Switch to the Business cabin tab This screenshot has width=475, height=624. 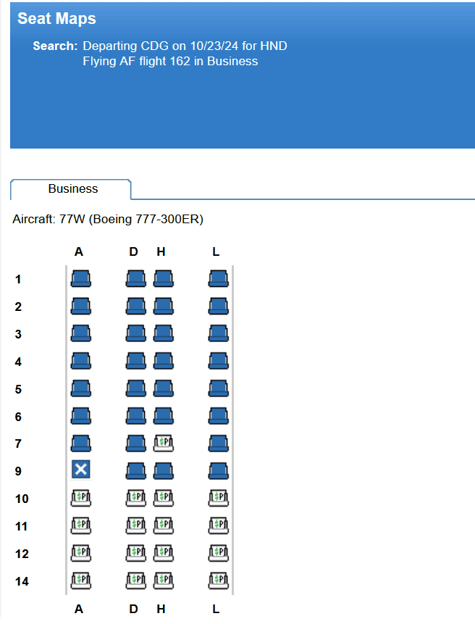pos(72,189)
